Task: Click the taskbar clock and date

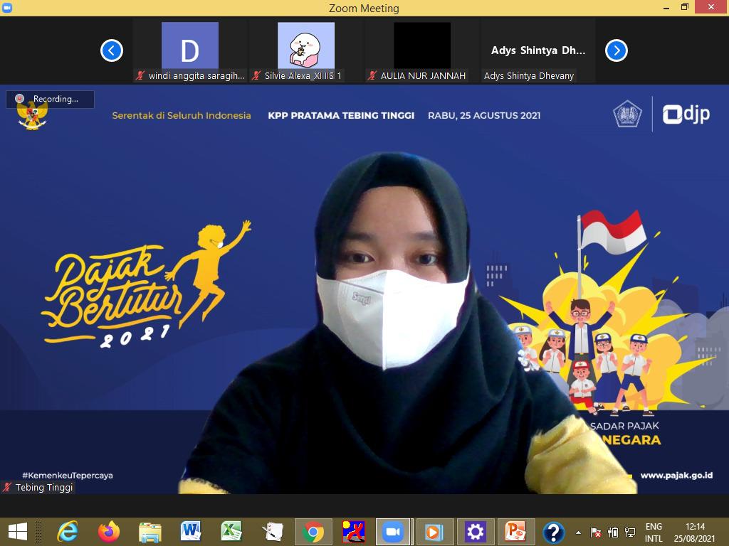Action: tap(695, 532)
